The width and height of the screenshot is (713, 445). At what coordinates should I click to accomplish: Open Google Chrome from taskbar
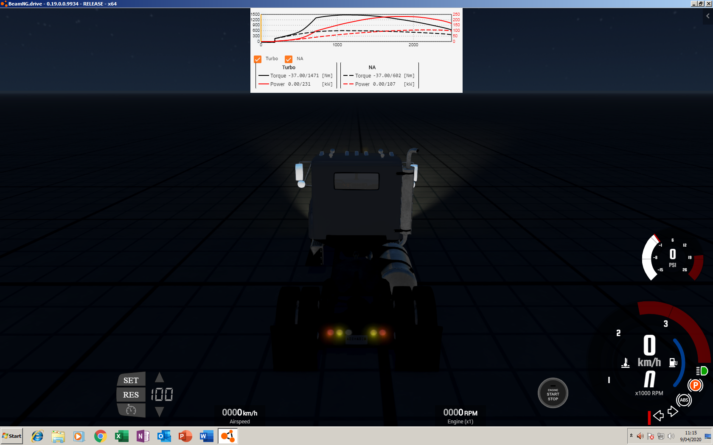101,436
